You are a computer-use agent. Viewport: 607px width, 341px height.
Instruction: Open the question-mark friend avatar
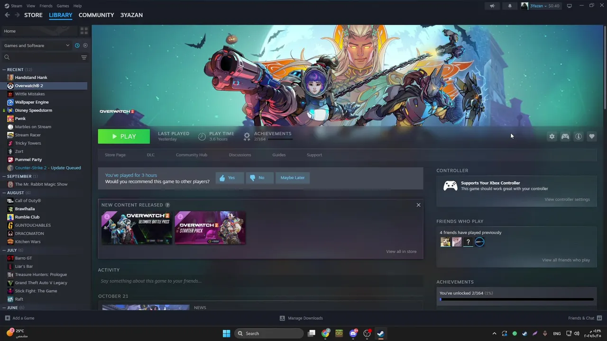click(x=468, y=242)
